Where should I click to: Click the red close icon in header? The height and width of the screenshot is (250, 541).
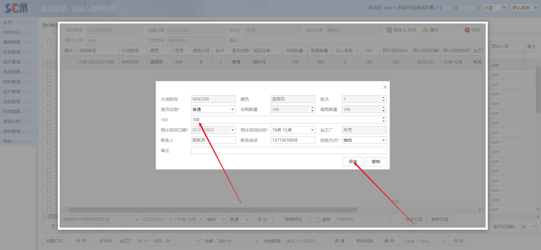click(x=467, y=30)
